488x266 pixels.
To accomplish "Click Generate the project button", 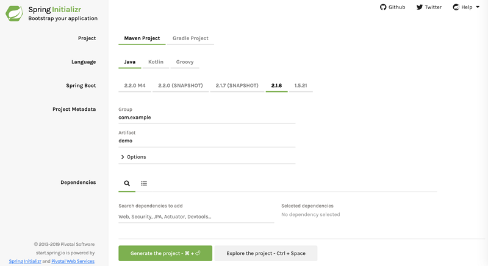I will [165, 253].
